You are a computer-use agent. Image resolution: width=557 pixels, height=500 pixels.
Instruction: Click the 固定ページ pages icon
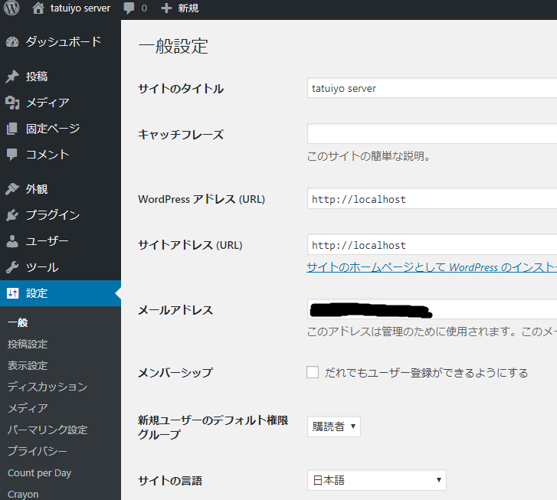(x=12, y=129)
